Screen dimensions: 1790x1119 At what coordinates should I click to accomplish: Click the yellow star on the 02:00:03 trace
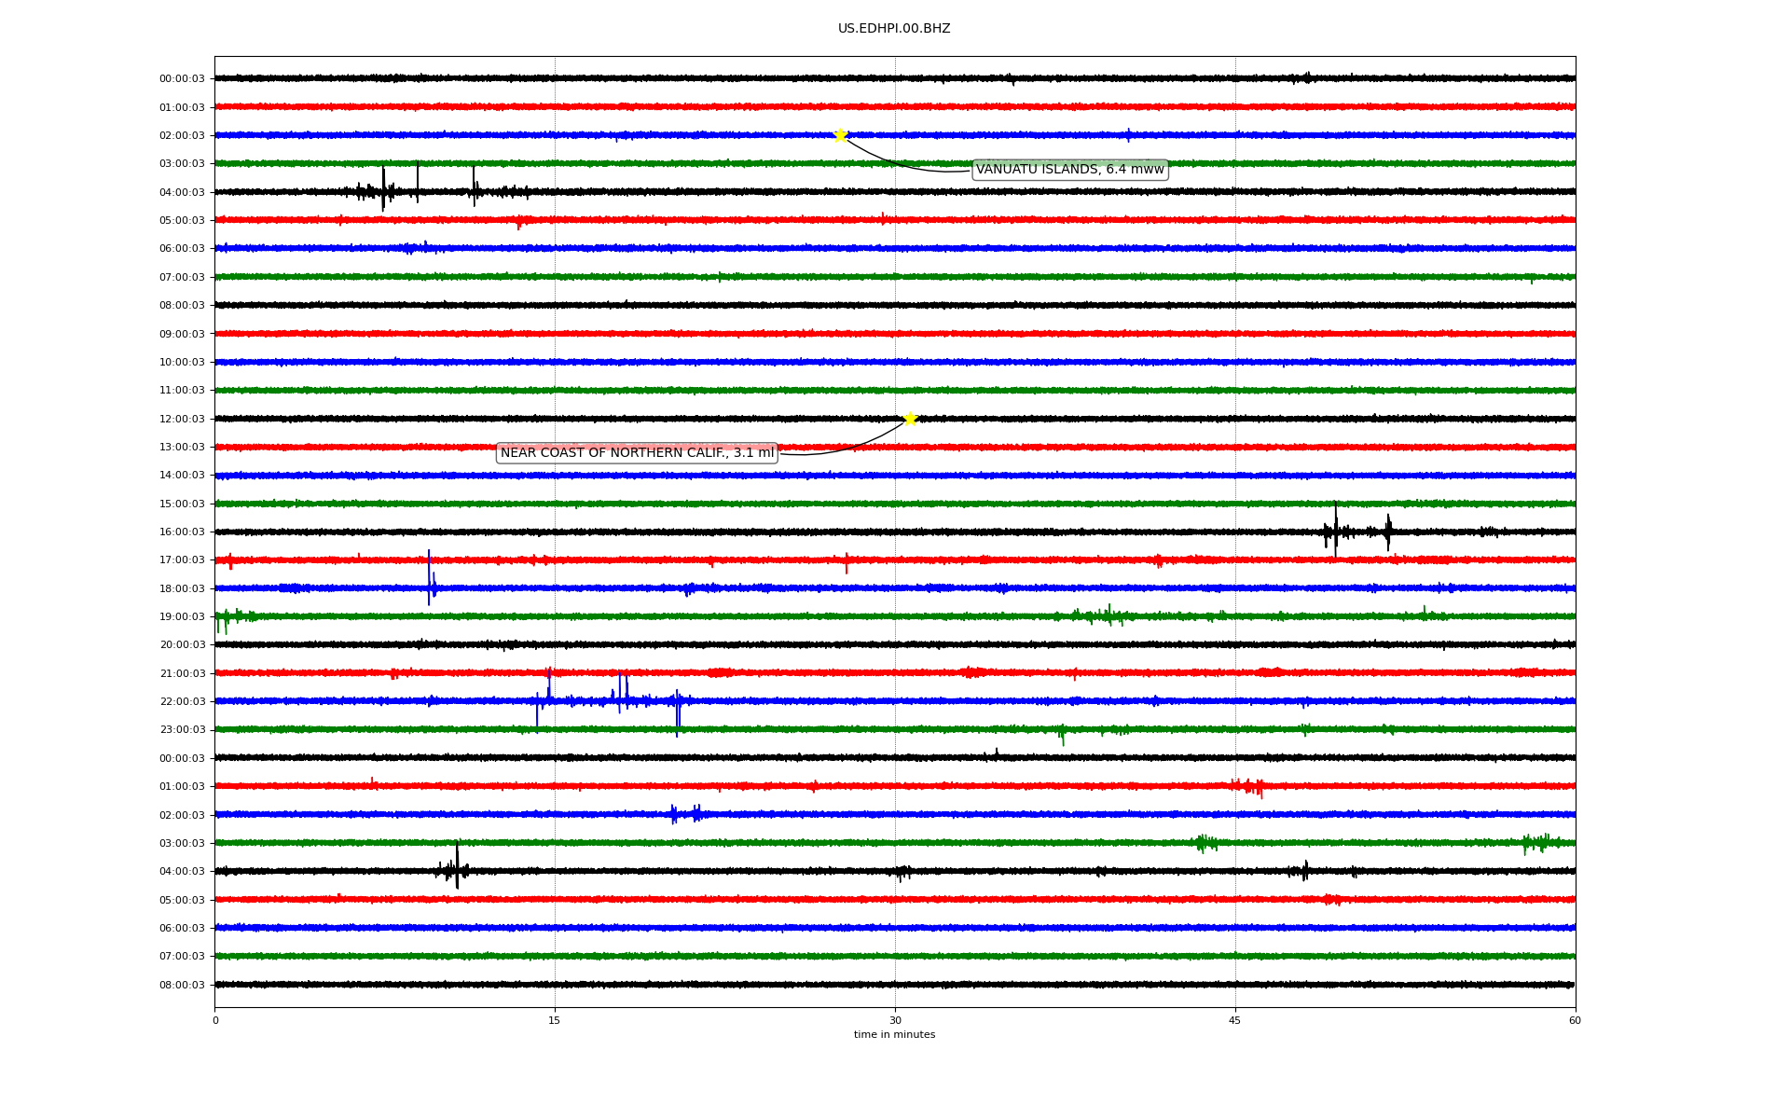pos(840,135)
